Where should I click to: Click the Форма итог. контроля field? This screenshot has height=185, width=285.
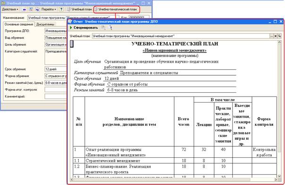56,89
